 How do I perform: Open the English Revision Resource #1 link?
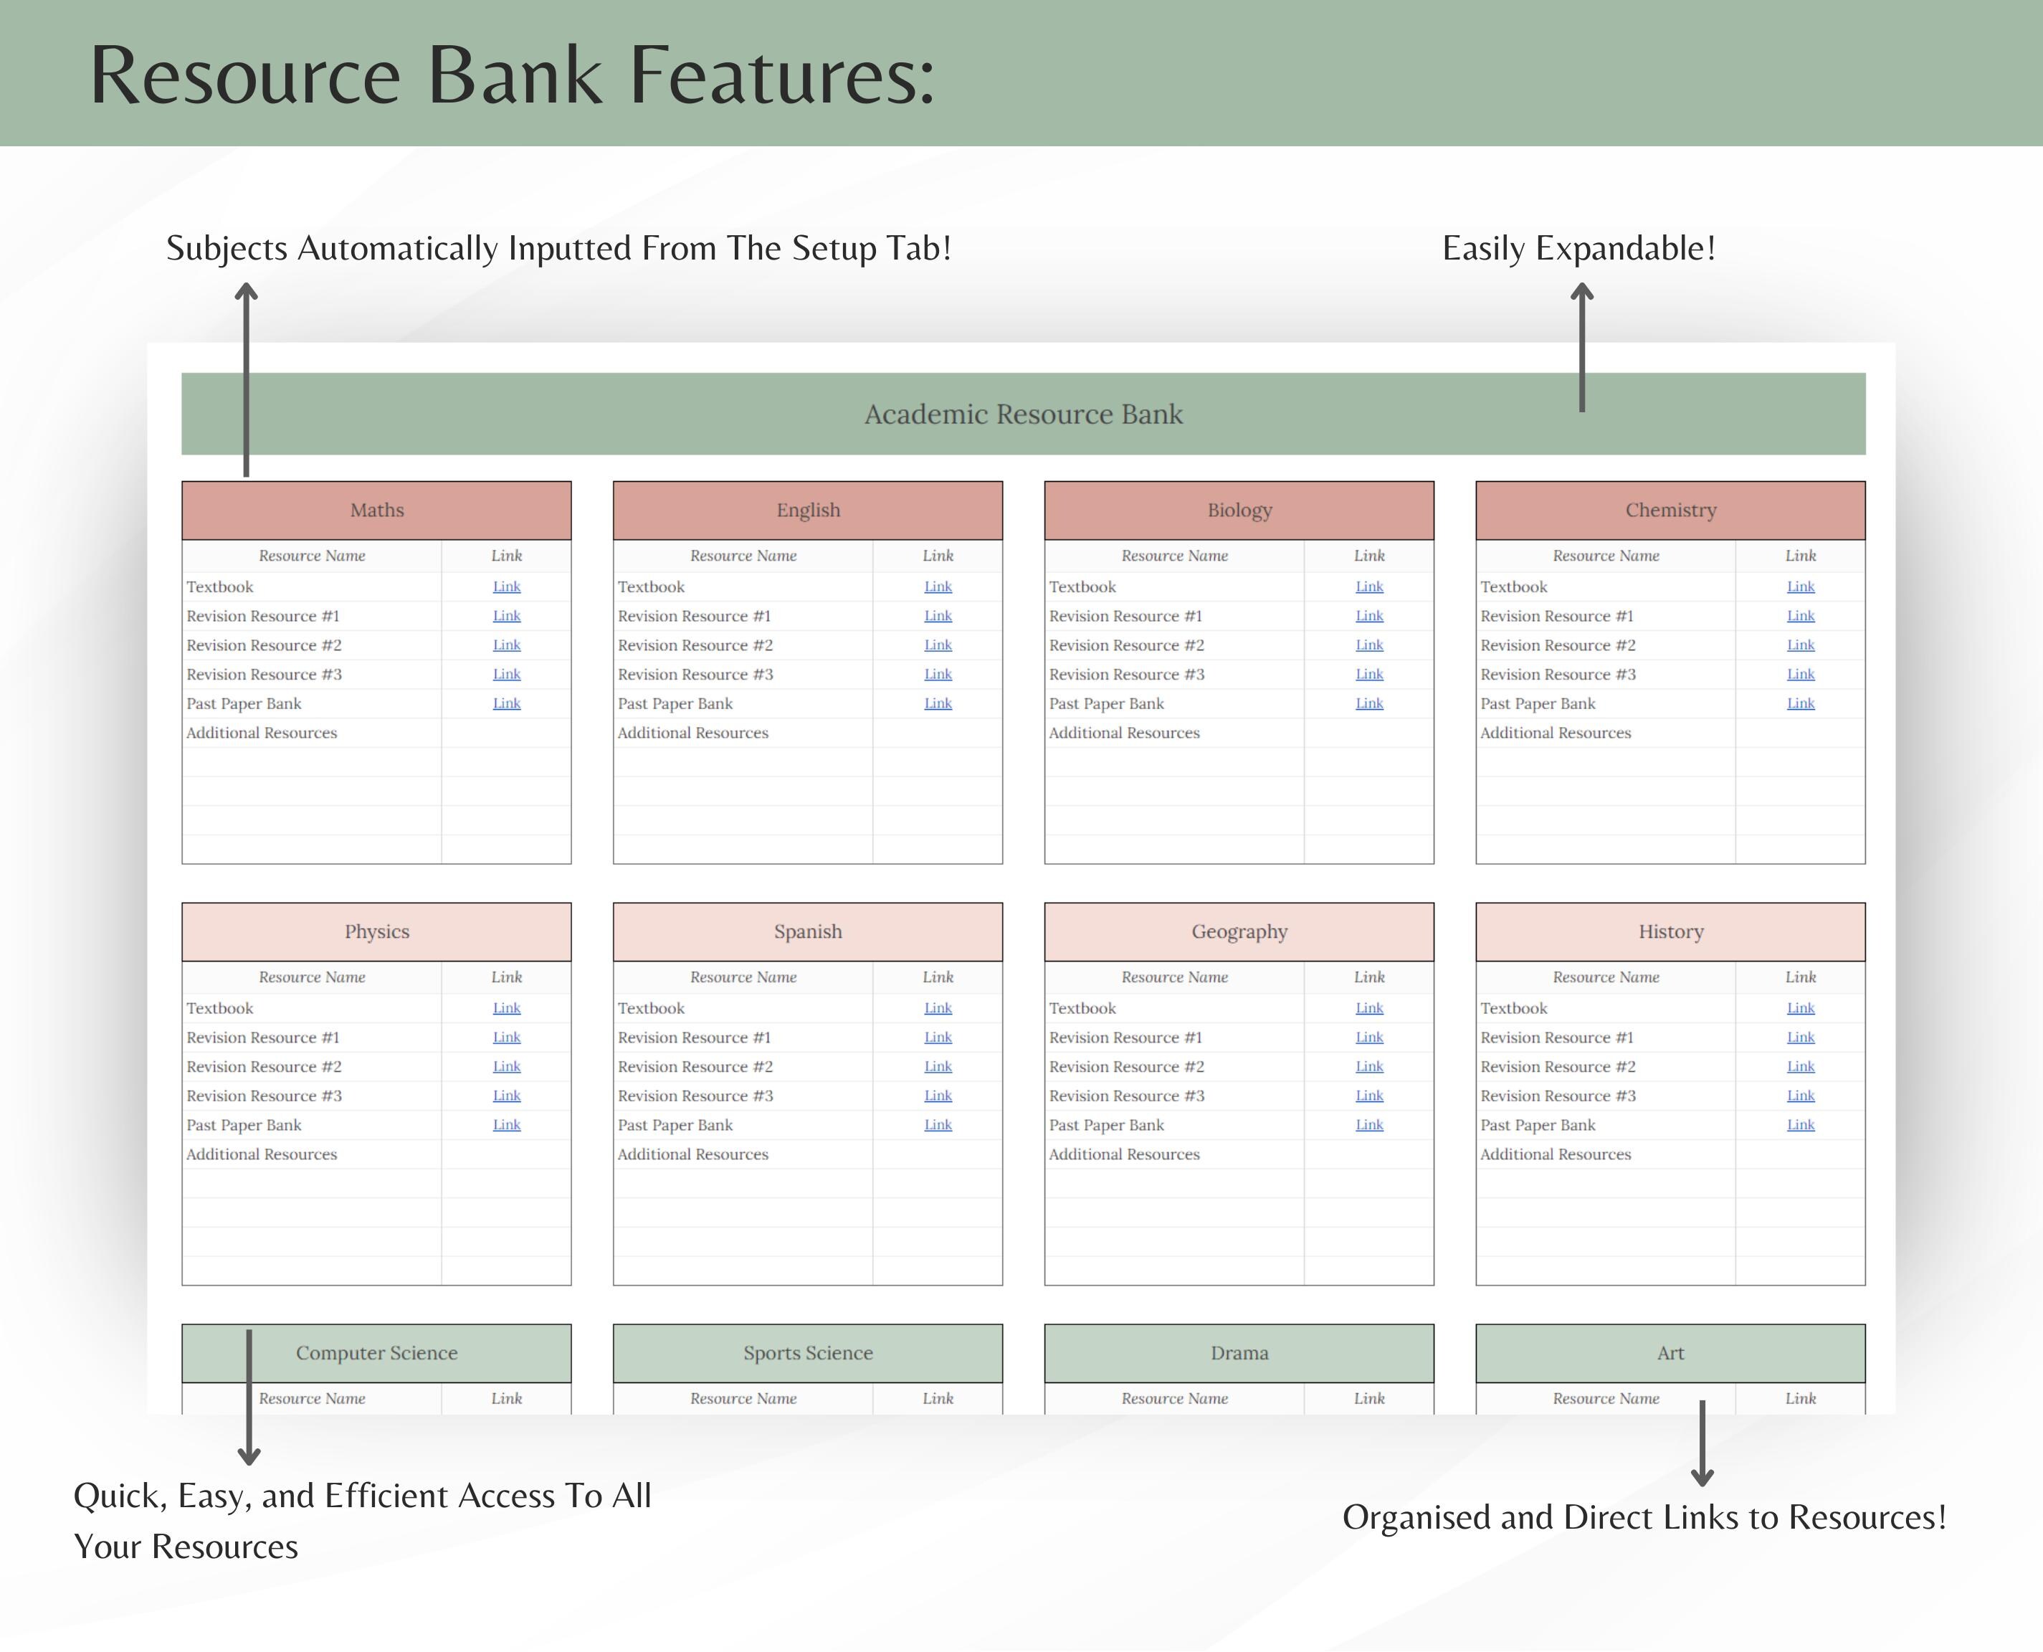click(938, 616)
